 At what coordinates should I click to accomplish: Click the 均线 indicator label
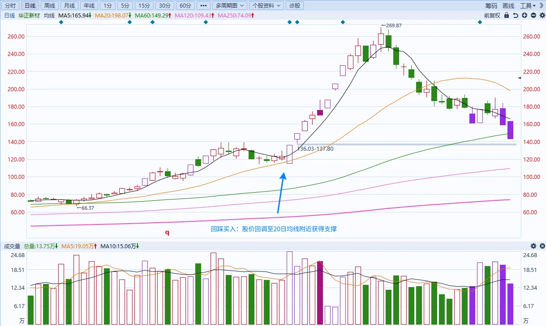pos(49,15)
